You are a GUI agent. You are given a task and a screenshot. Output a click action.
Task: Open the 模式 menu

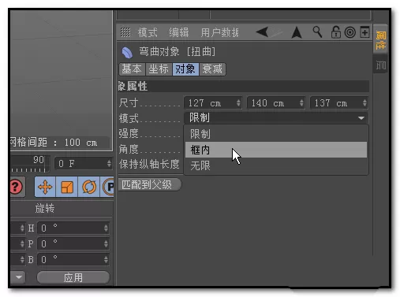pos(148,32)
